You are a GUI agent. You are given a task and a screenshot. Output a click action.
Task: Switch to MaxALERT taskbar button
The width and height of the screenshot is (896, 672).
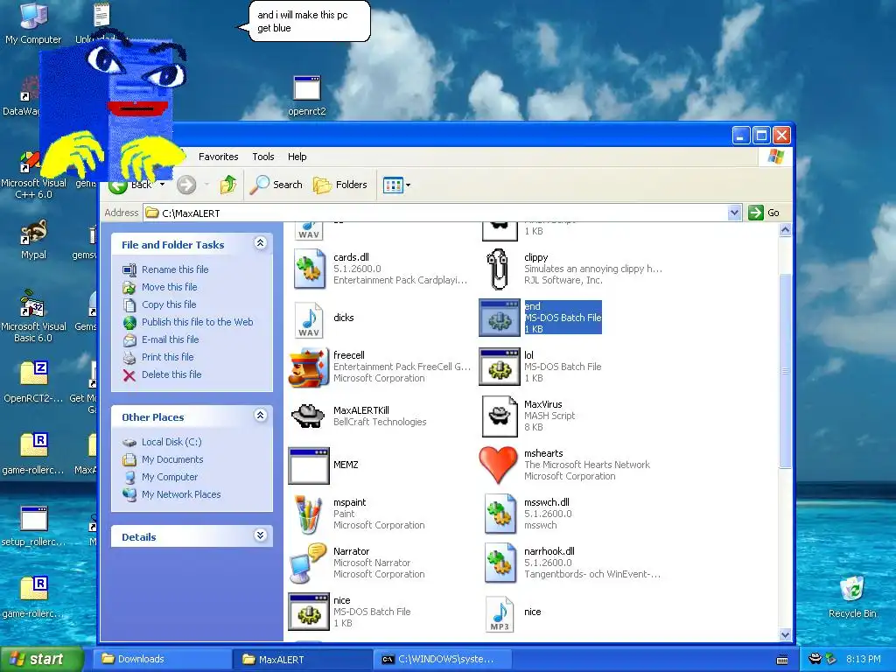coord(302,659)
